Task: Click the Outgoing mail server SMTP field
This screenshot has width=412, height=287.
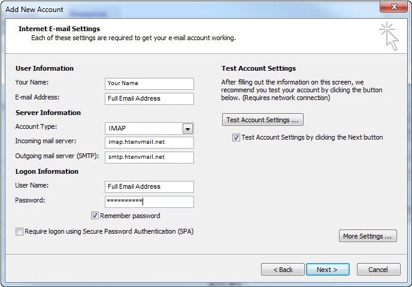Action: pos(149,157)
